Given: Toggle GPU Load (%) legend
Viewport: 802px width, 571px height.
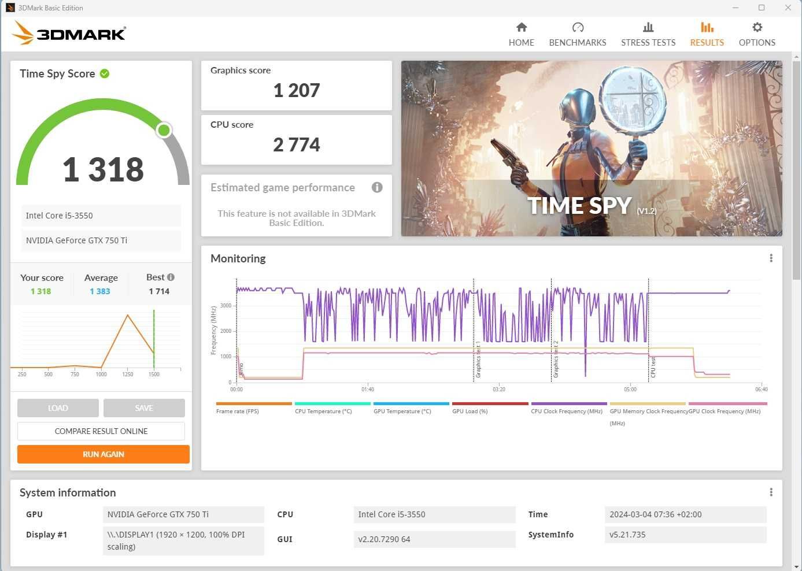Looking at the screenshot, I should [490, 408].
